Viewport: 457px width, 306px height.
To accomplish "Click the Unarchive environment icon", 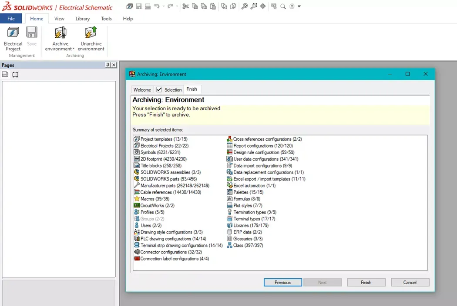I will tap(91, 33).
